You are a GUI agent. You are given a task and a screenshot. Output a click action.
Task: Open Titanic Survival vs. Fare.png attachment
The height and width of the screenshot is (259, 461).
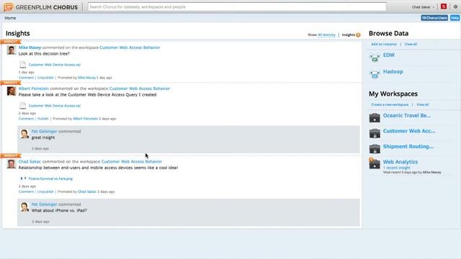click(x=50, y=178)
